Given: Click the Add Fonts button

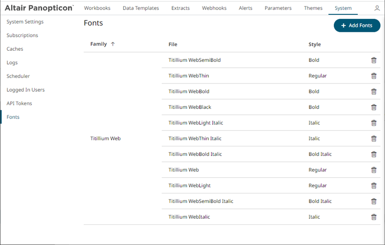Looking at the screenshot, I should click(x=357, y=25).
